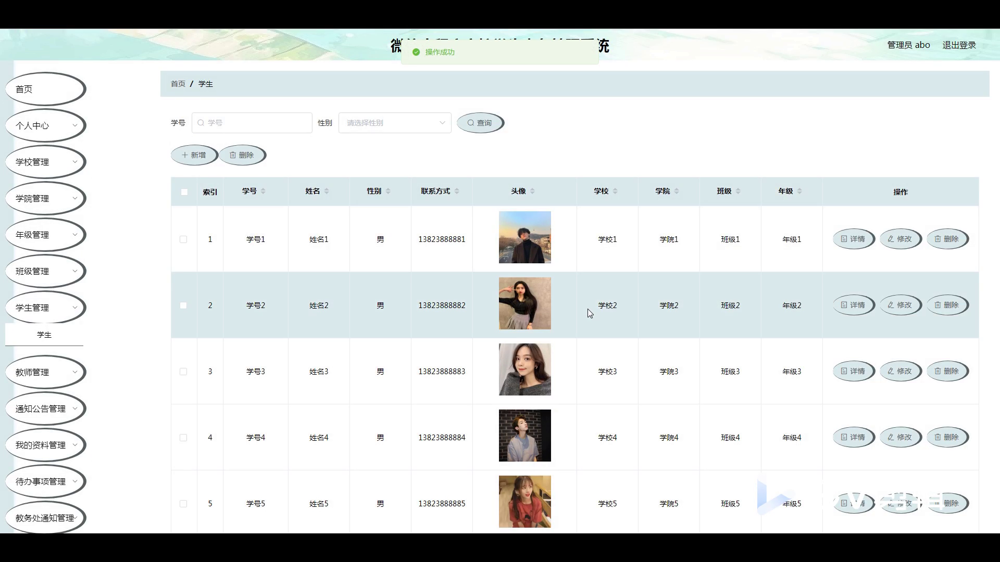Open 首页 in the sidebar
This screenshot has height=562, width=1000.
point(45,89)
